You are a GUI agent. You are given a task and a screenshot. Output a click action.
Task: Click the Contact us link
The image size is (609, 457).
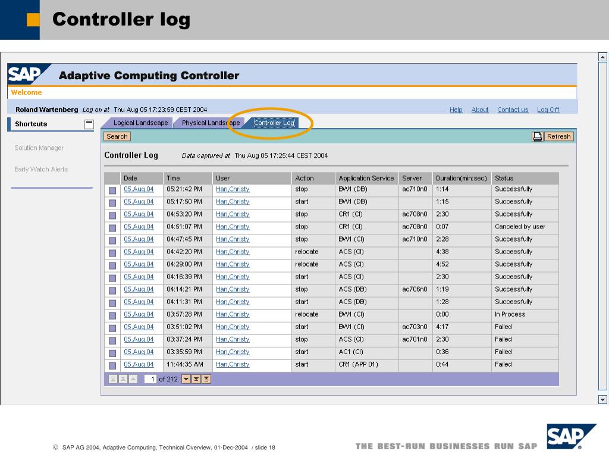pyautogui.click(x=513, y=109)
